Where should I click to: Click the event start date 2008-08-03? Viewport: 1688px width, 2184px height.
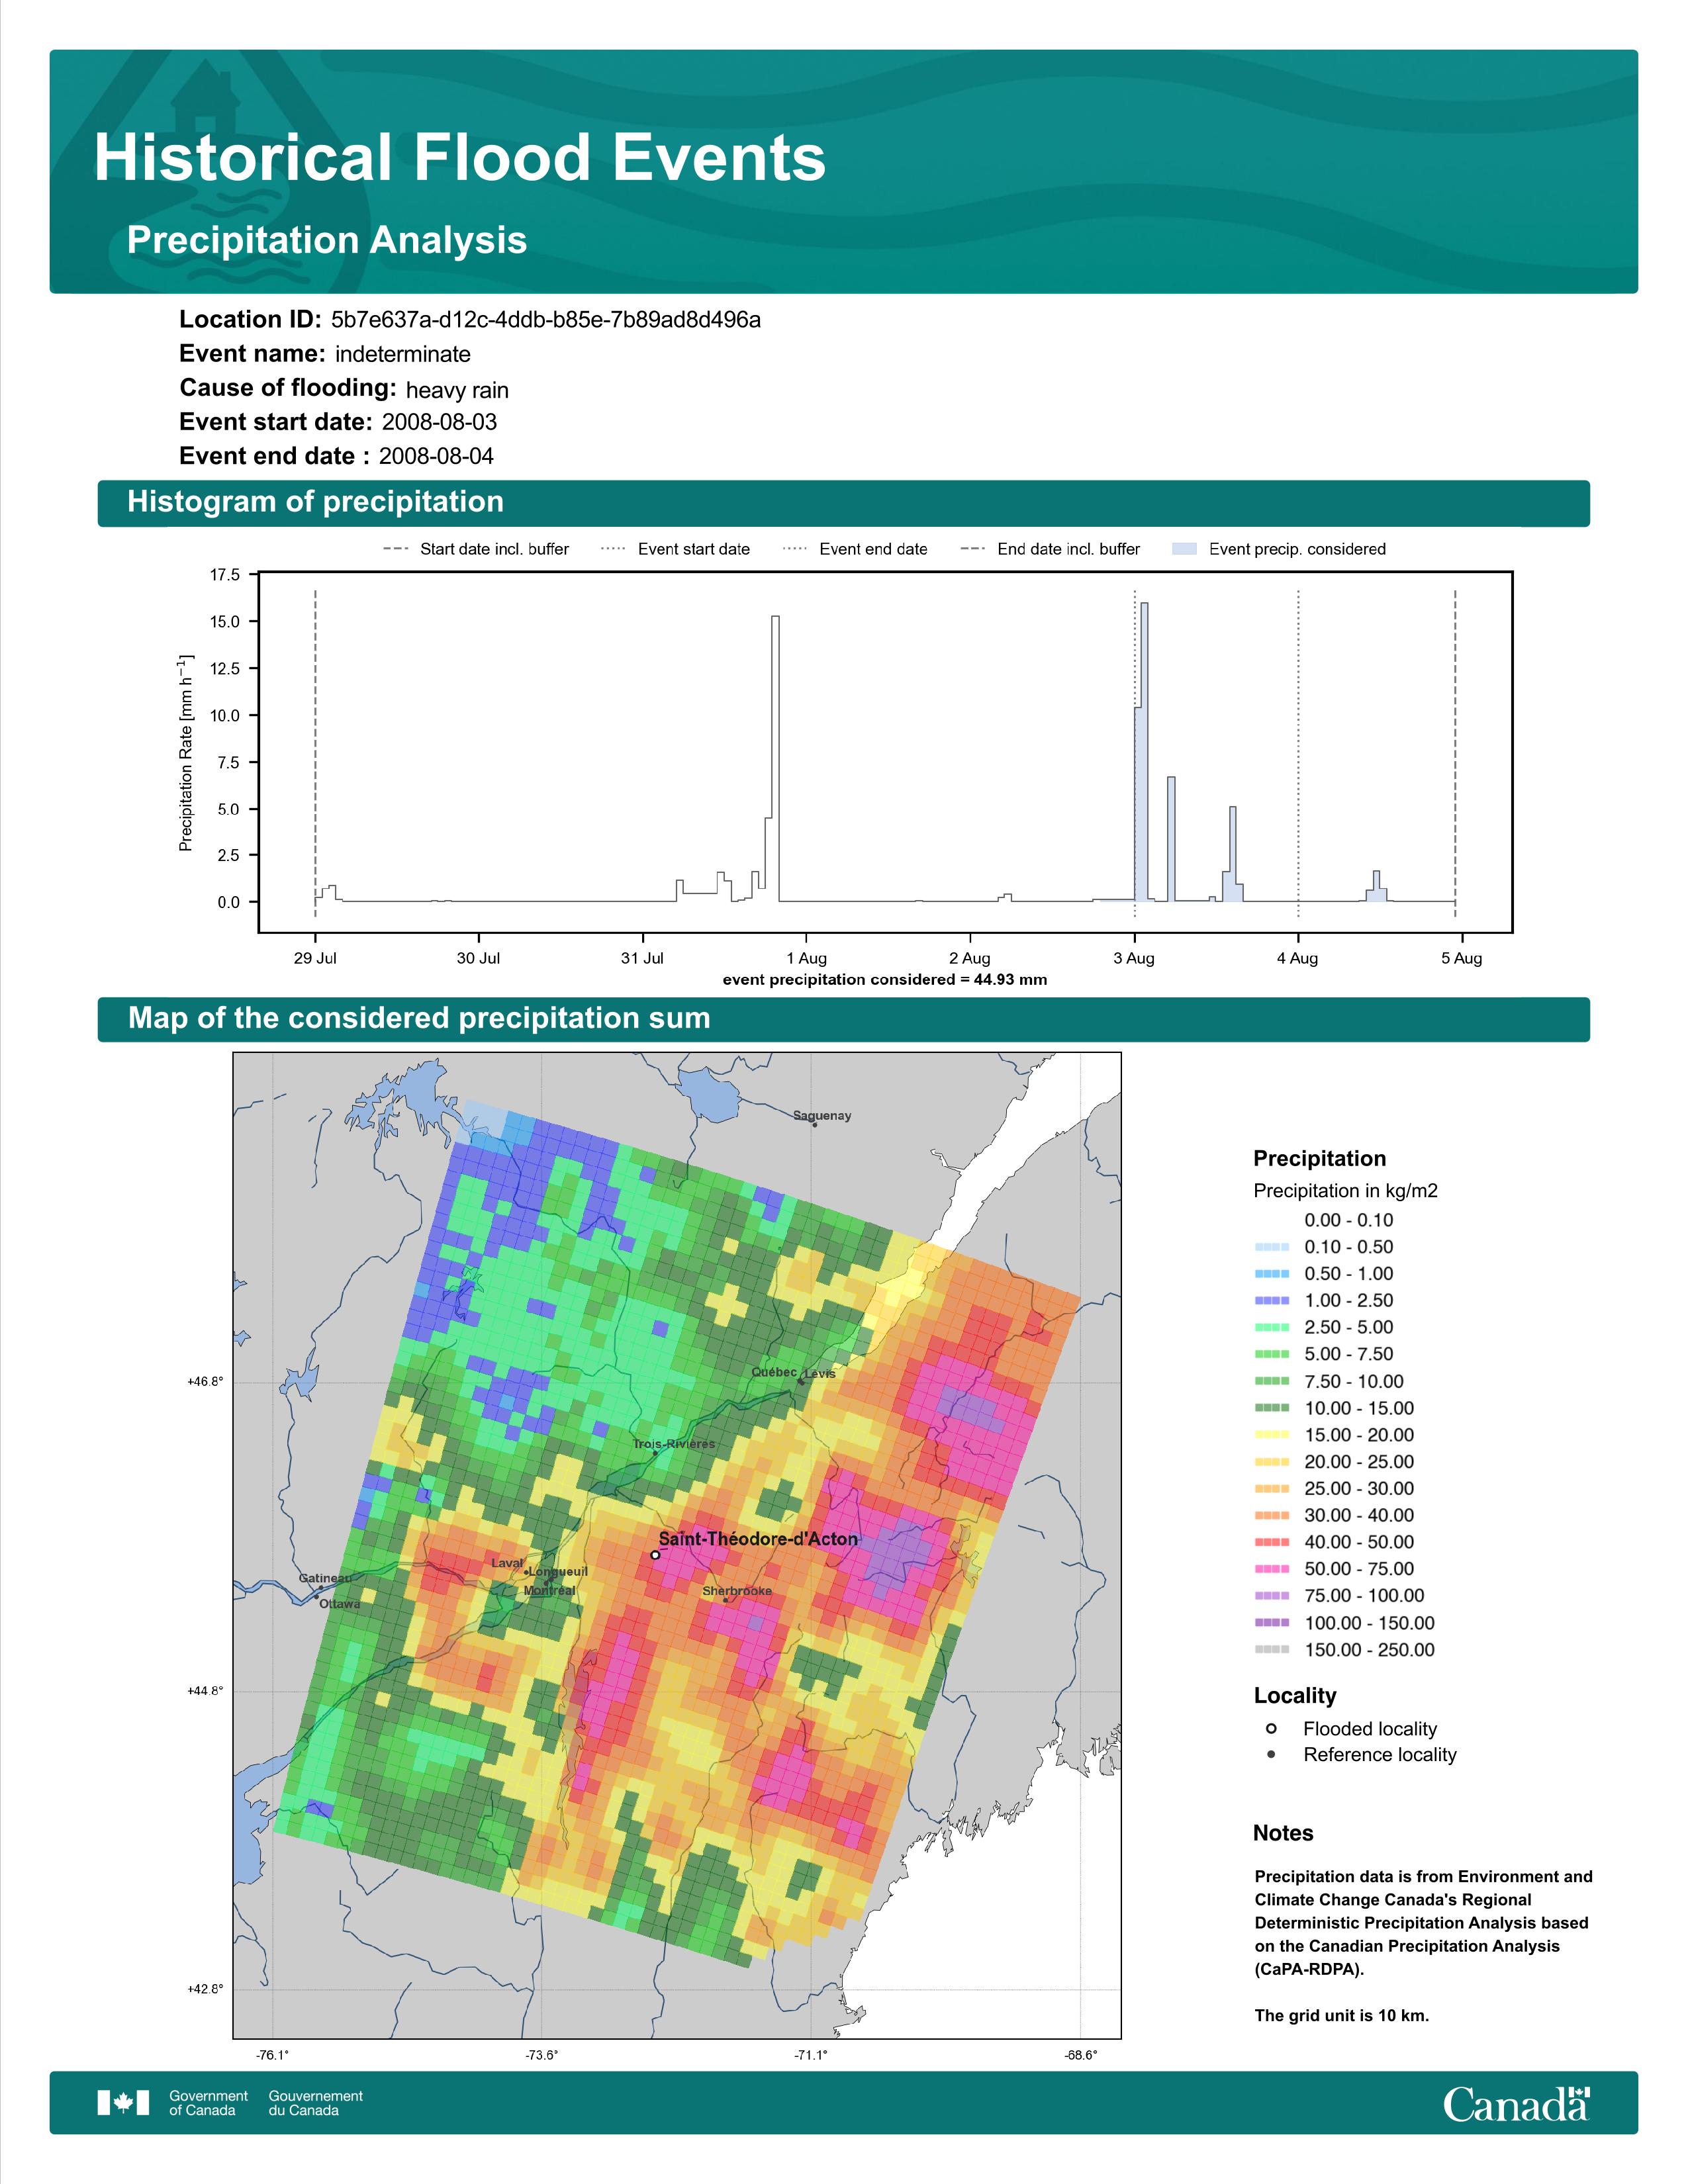439,422
